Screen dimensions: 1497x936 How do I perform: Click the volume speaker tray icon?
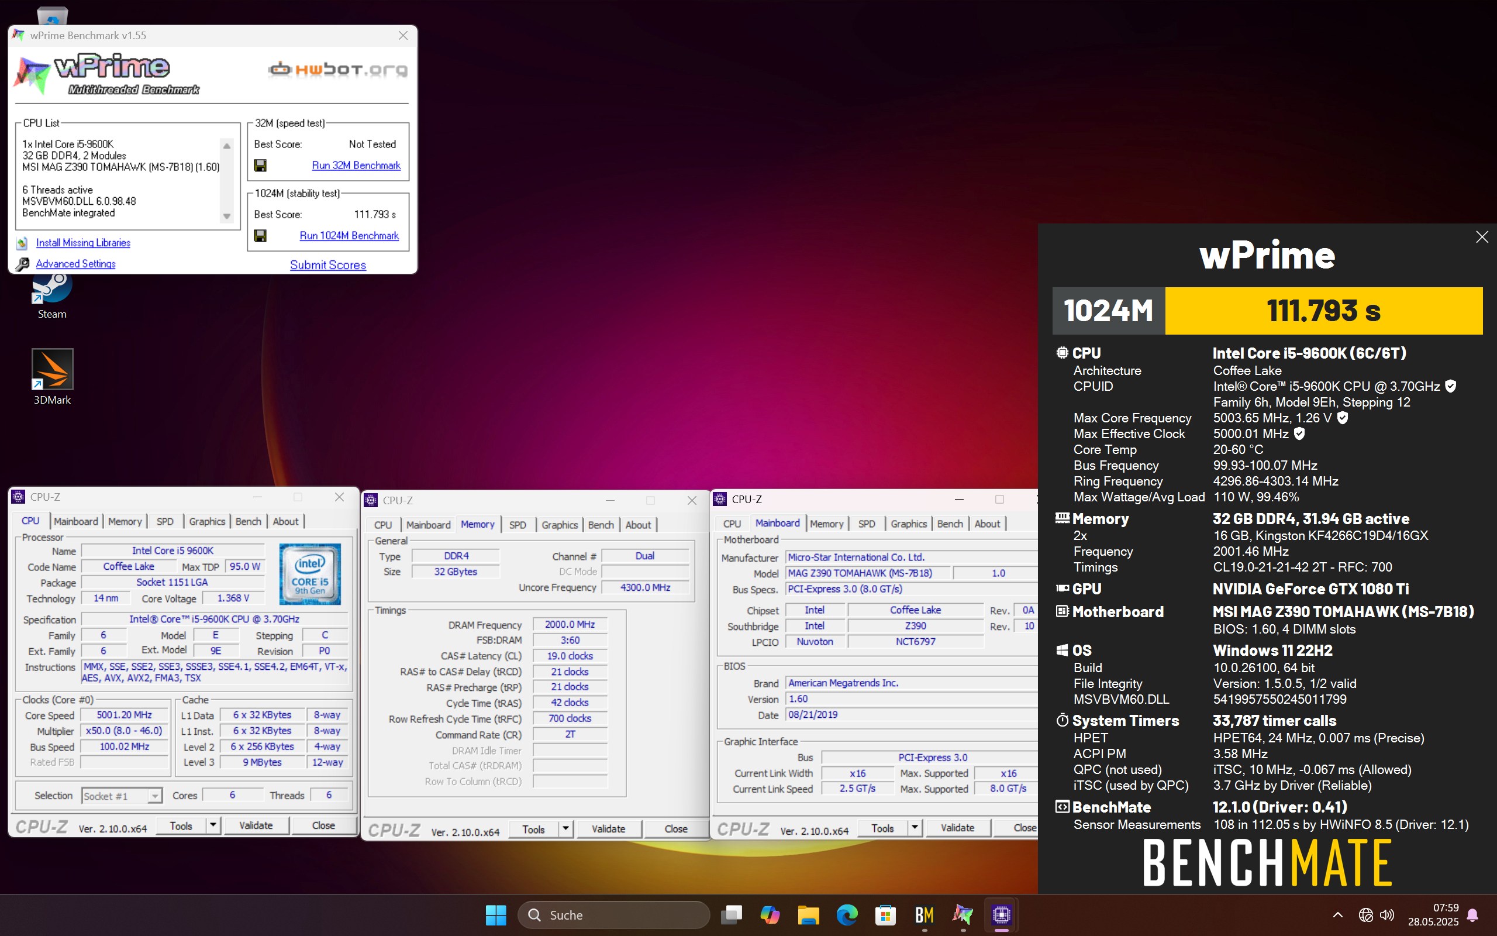[x=1388, y=915]
